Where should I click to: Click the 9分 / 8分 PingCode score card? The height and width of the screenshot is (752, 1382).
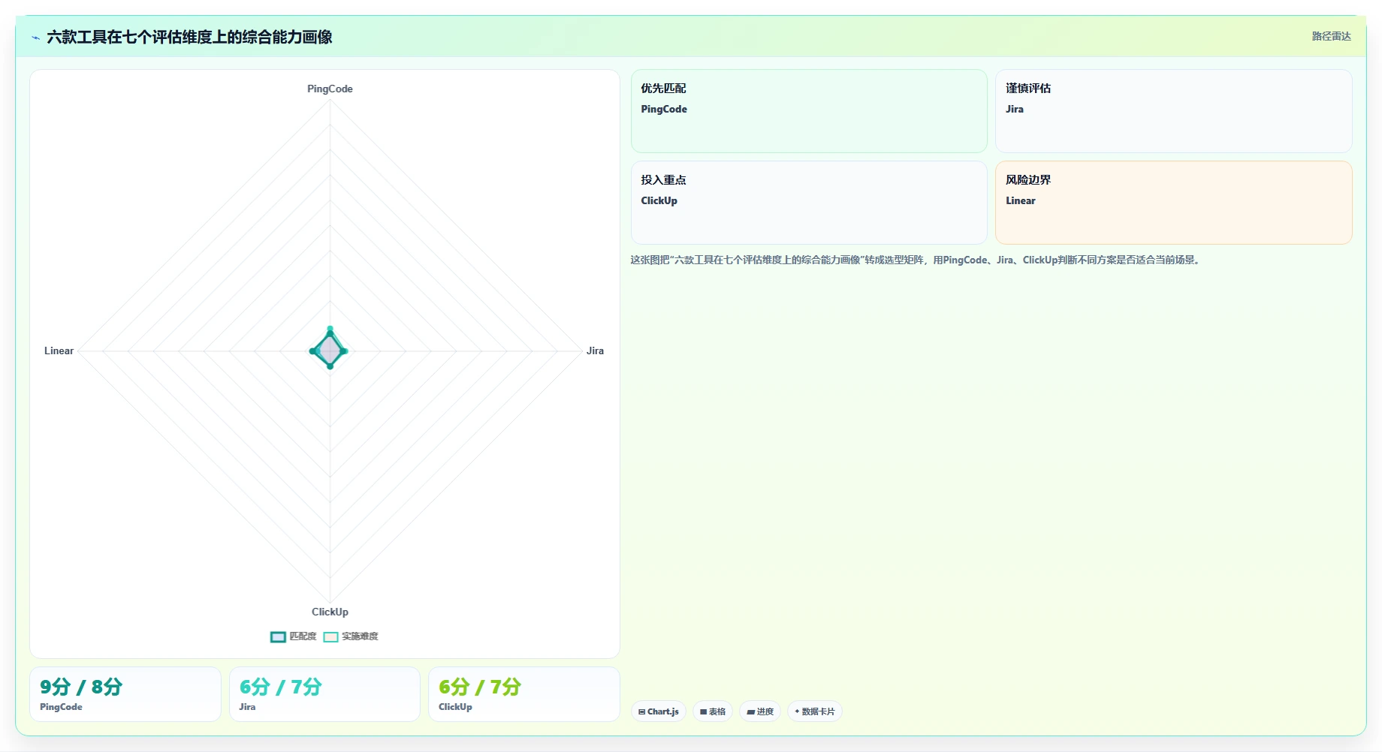click(125, 694)
